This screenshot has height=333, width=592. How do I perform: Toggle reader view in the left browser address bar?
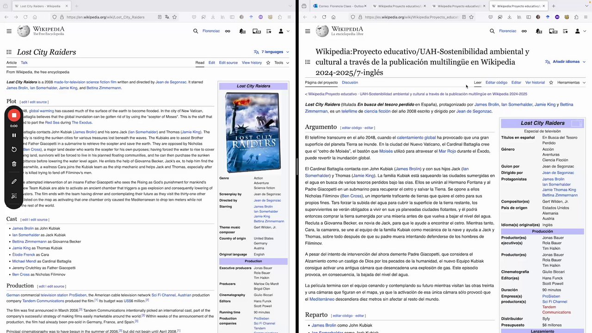[x=160, y=17]
